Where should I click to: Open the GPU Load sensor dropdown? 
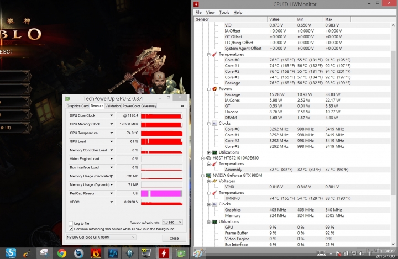click(x=112, y=141)
